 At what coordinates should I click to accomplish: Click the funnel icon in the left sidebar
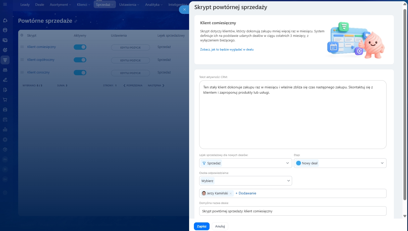pos(5,60)
